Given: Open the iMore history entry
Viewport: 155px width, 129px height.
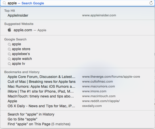Looking at the screenshot, I should [78, 91].
